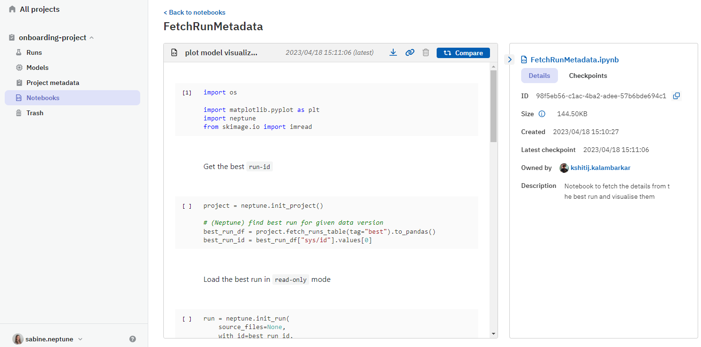The image size is (701, 347).
Task: Copy the notebook ID to clipboard
Action: (676, 96)
